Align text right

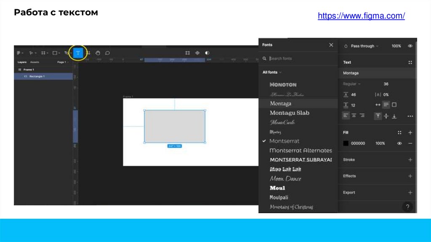[x=362, y=116]
